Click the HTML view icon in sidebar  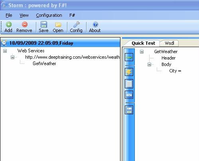tap(129, 95)
